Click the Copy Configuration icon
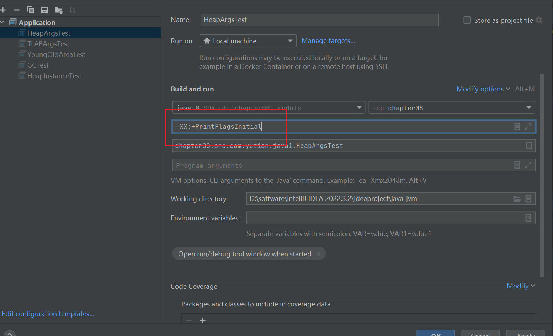This screenshot has height=336, width=553. (31, 10)
